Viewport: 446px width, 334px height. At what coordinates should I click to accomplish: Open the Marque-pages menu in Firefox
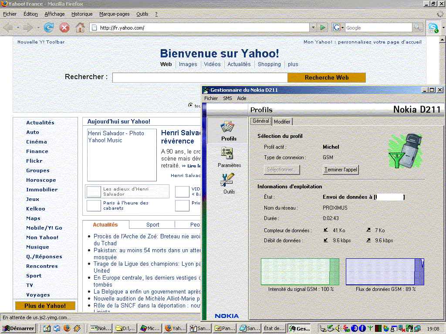point(115,14)
